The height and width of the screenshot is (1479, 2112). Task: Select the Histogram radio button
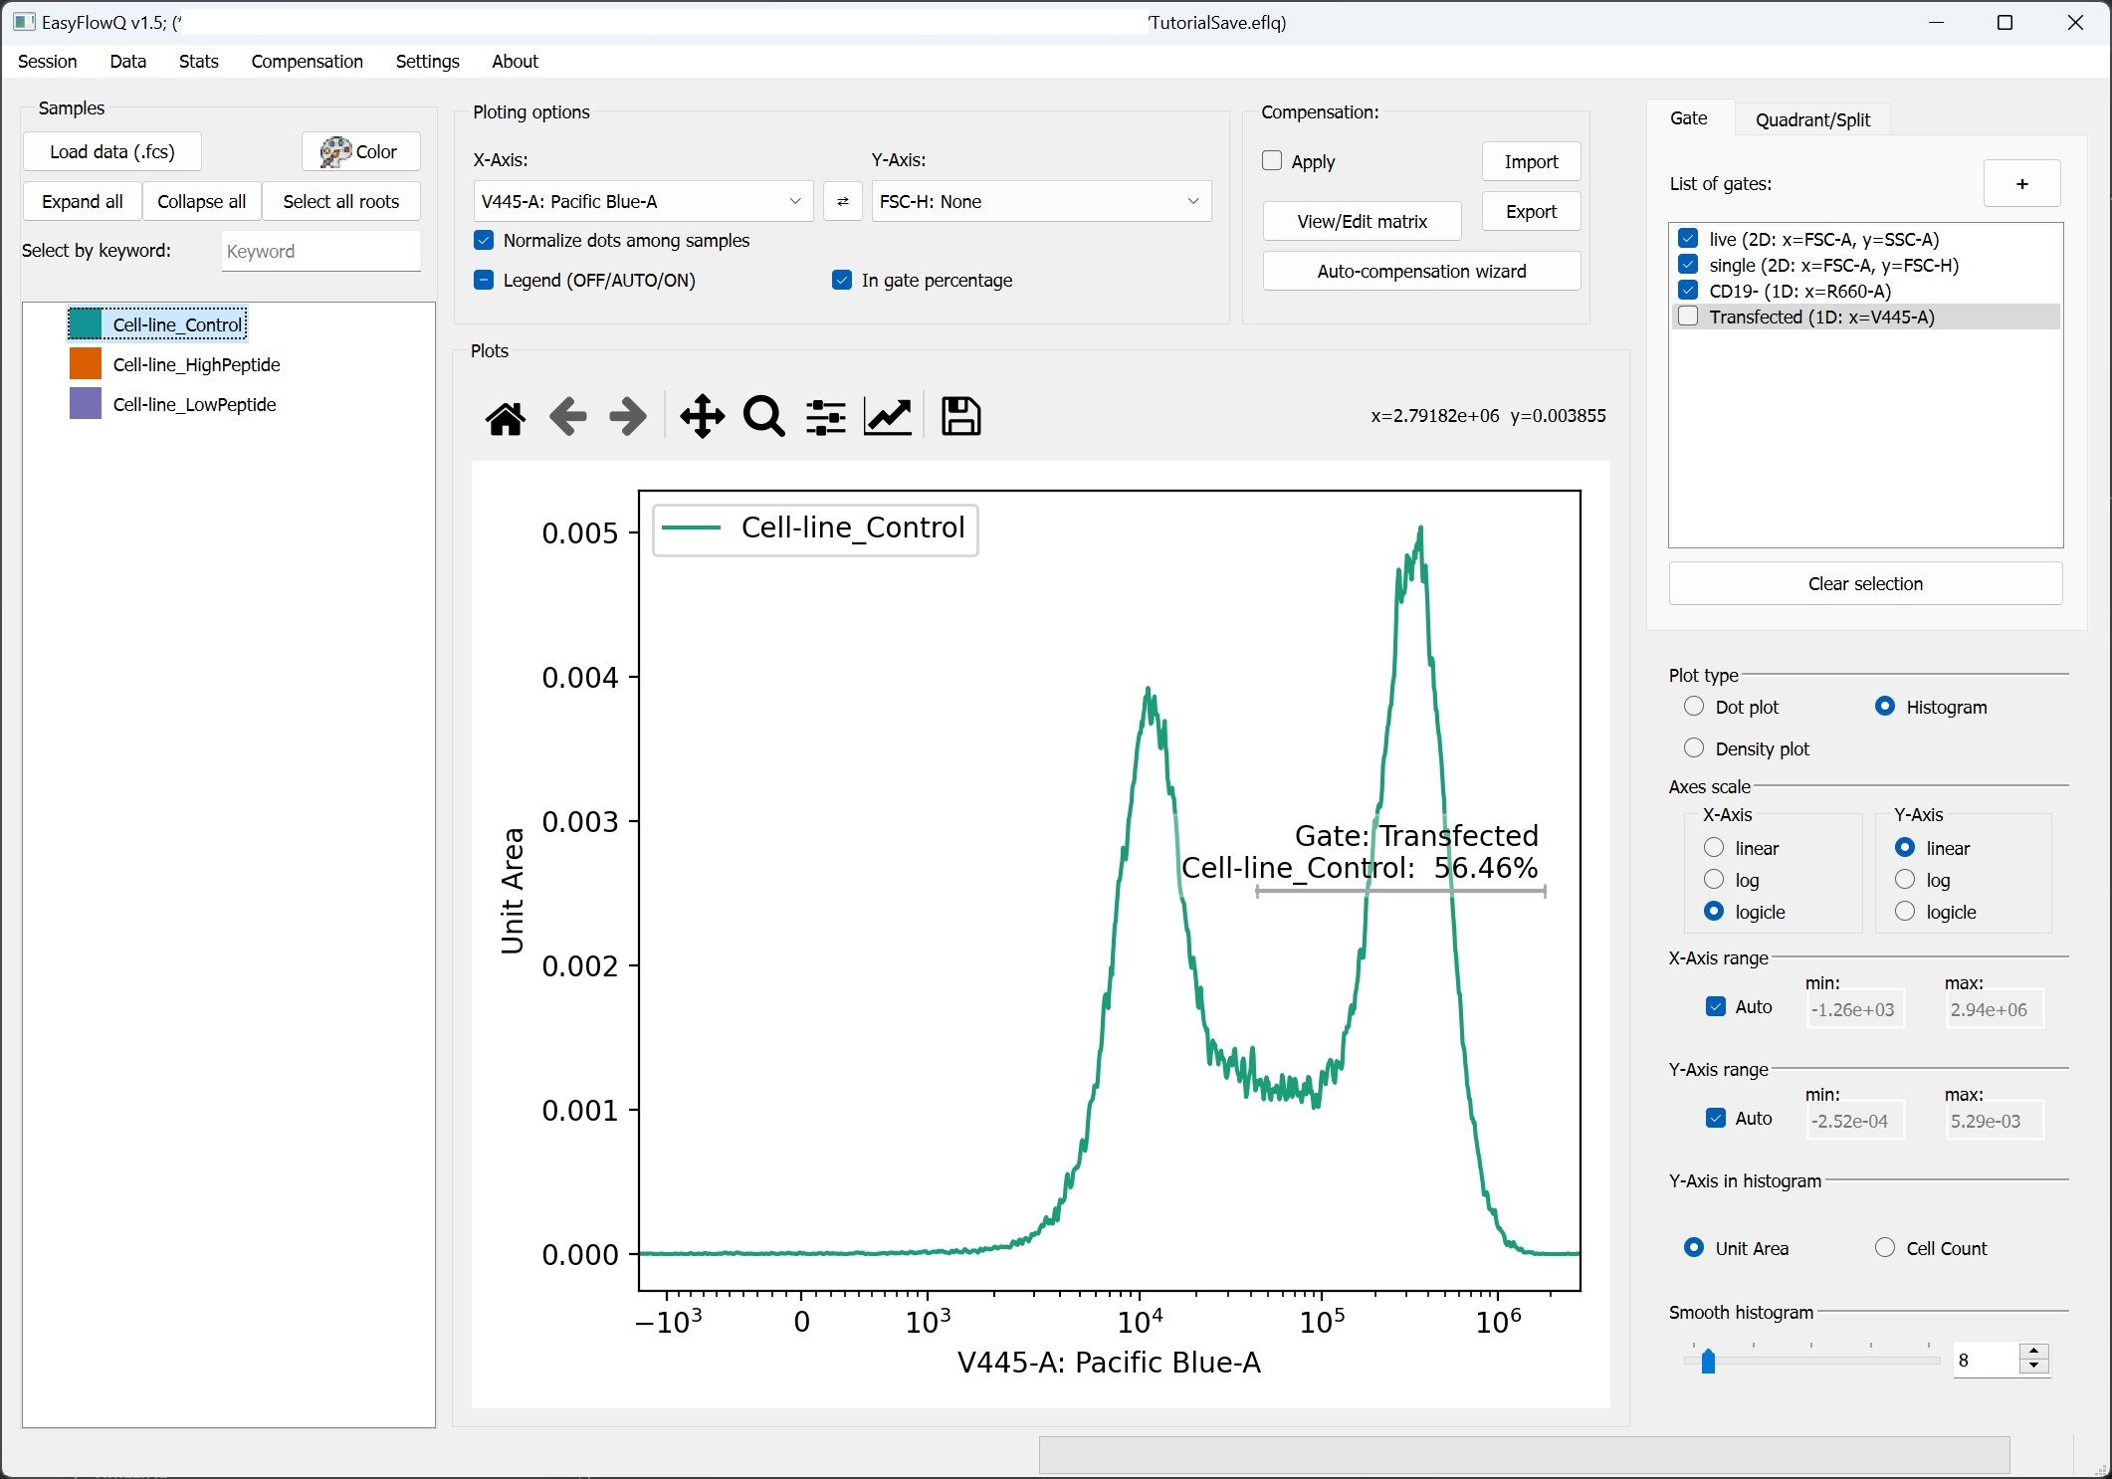click(x=1885, y=707)
